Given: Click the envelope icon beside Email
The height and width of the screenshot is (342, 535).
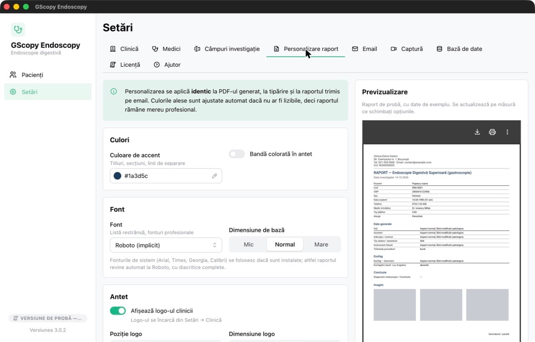Looking at the screenshot, I should click(355, 49).
